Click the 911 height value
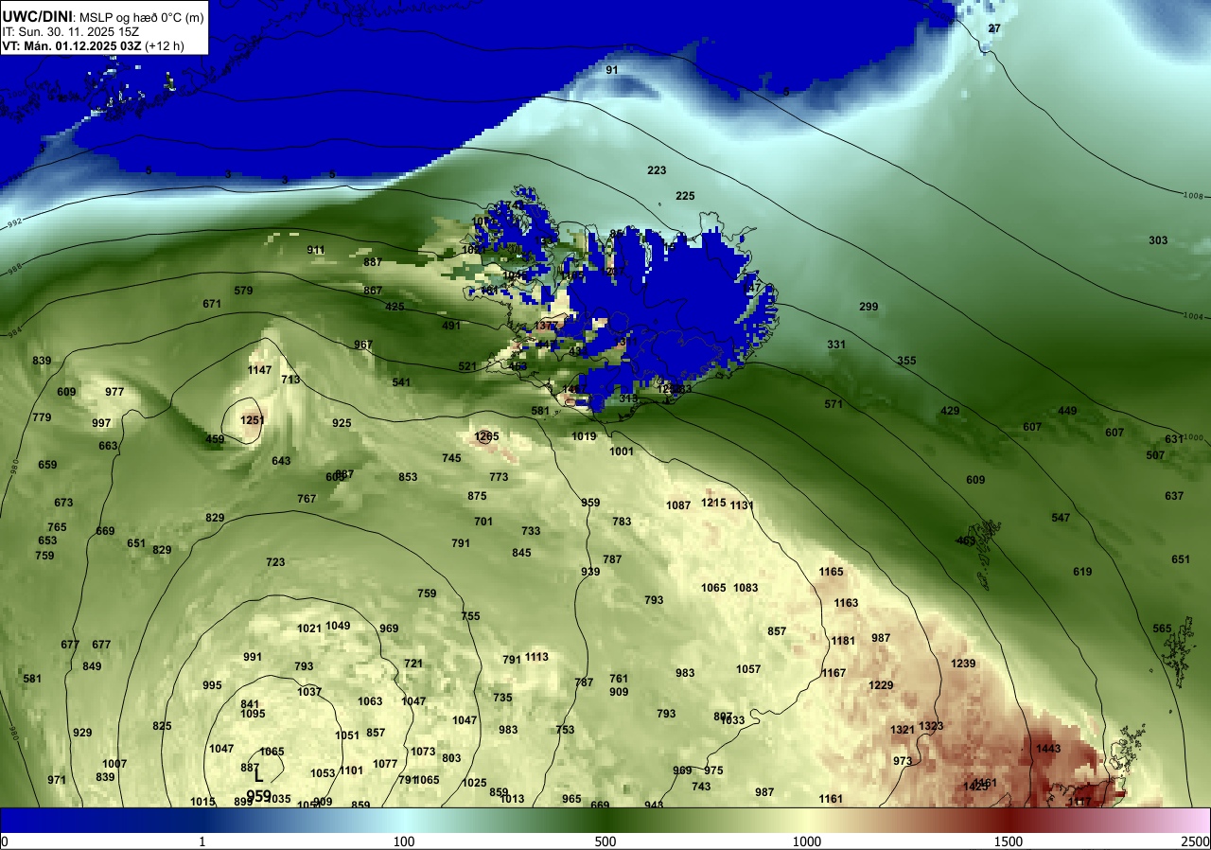The height and width of the screenshot is (850, 1211). pos(316,250)
